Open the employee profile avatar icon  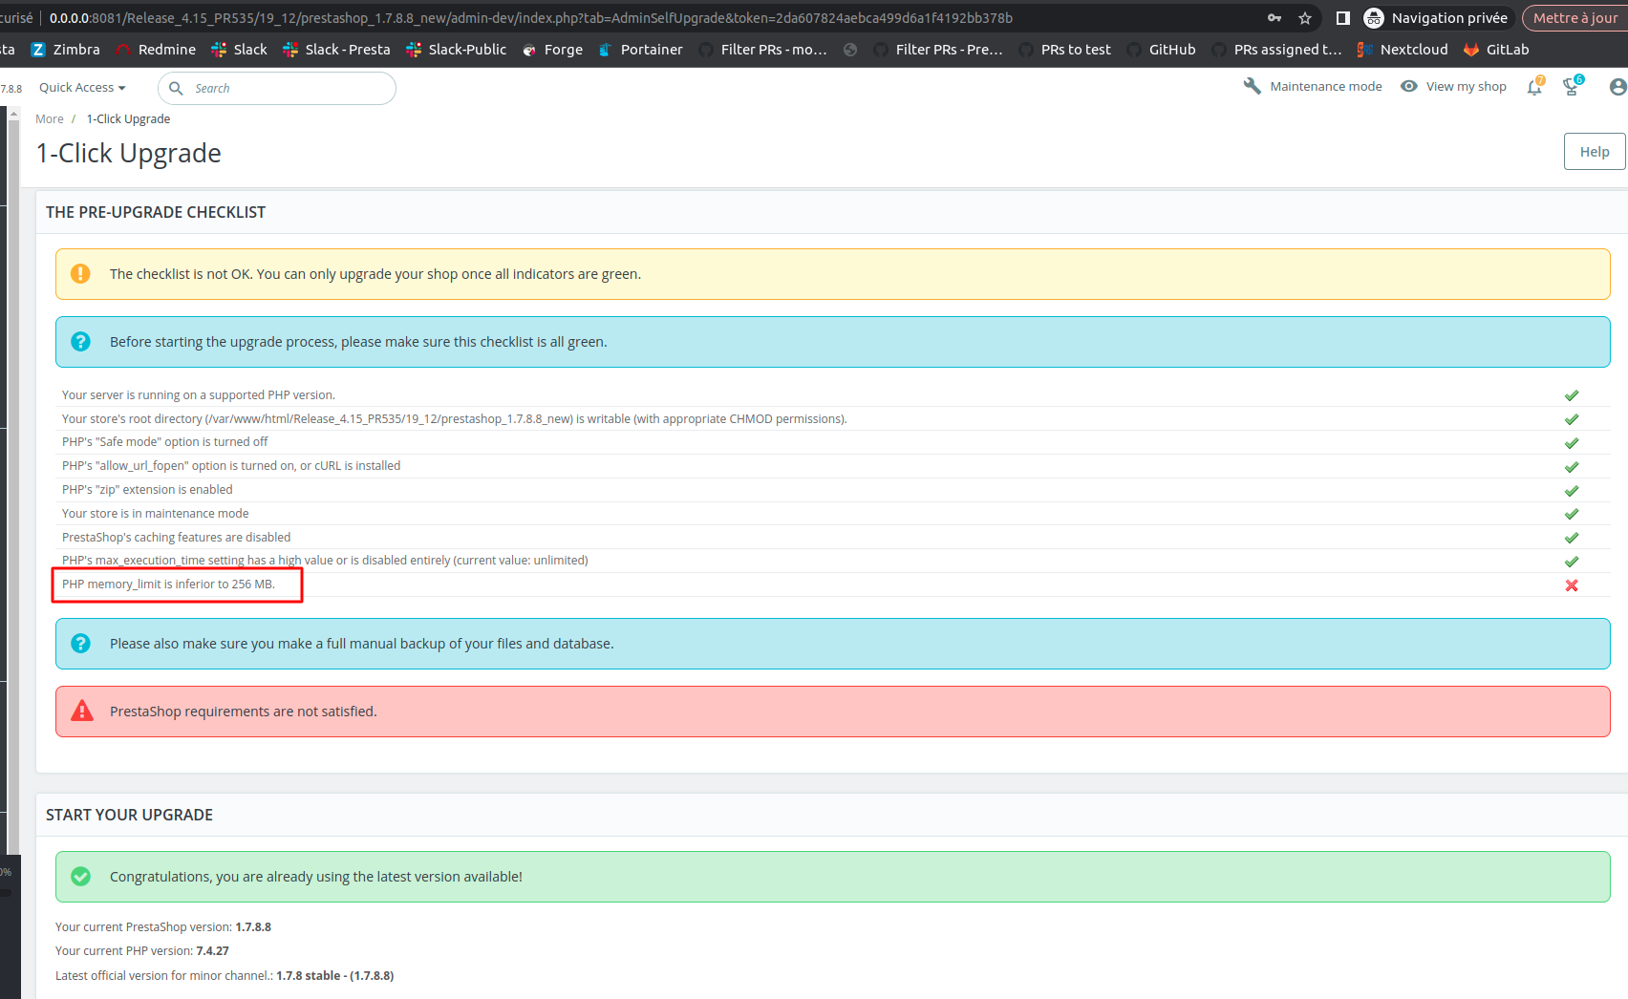[x=1617, y=87]
